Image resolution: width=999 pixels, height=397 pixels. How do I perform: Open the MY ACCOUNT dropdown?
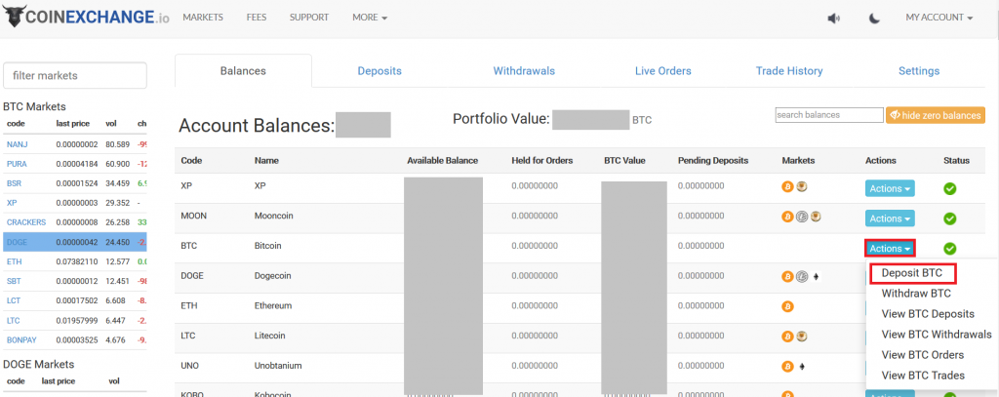coord(939,18)
